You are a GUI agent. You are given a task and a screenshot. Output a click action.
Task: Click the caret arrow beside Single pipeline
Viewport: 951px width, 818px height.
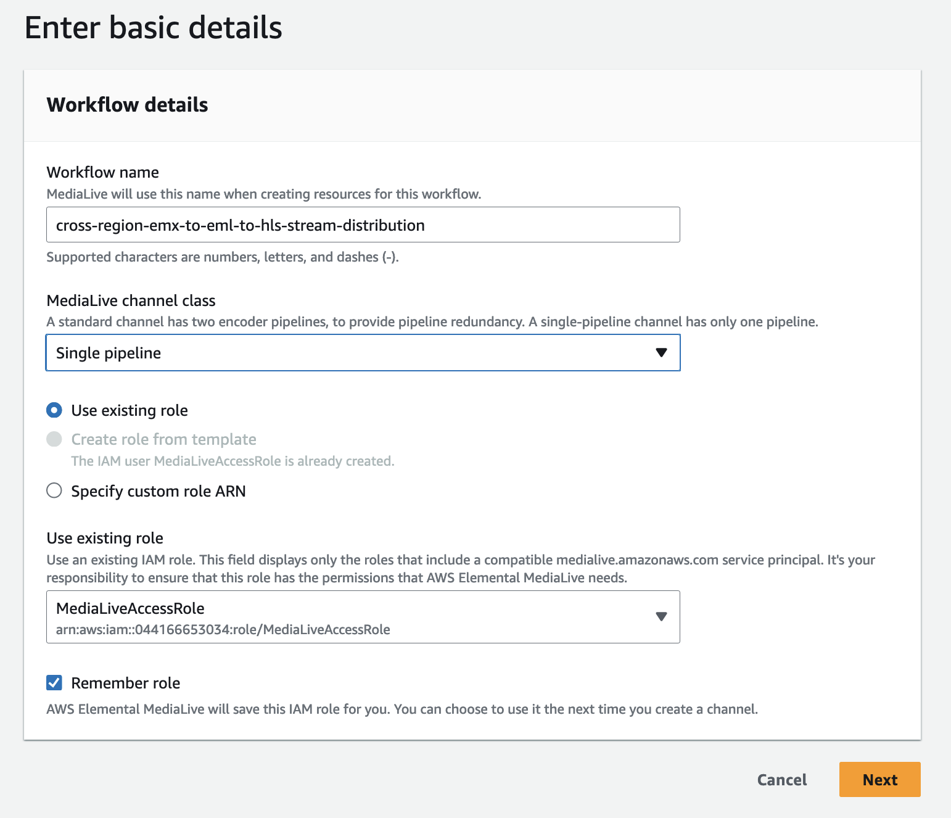pyautogui.click(x=661, y=353)
